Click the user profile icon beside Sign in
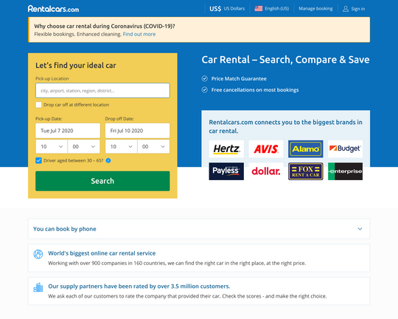Image resolution: width=398 pixels, height=319 pixels. (x=346, y=9)
